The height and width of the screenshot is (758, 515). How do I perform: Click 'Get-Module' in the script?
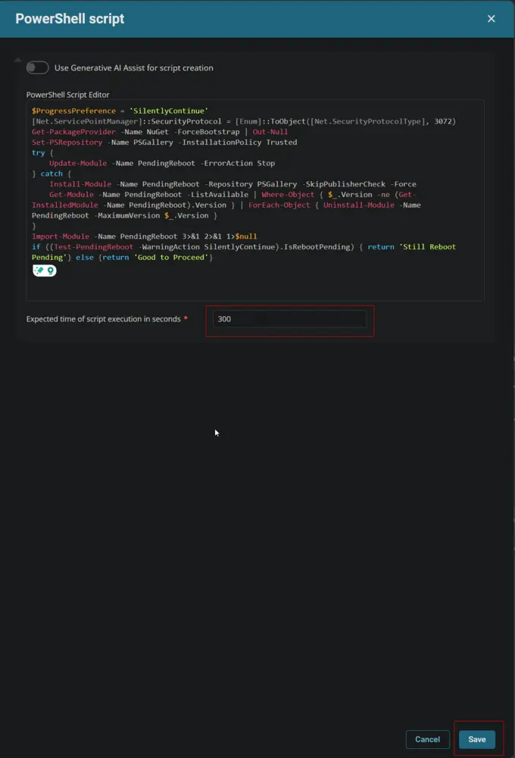click(x=71, y=194)
